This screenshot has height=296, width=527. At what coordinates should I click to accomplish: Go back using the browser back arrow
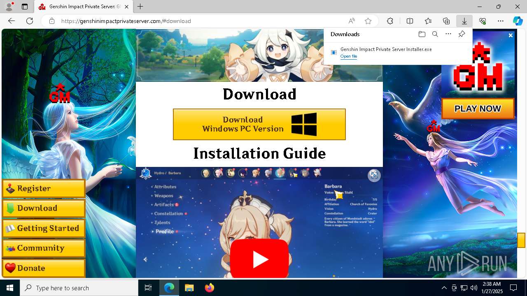click(12, 21)
